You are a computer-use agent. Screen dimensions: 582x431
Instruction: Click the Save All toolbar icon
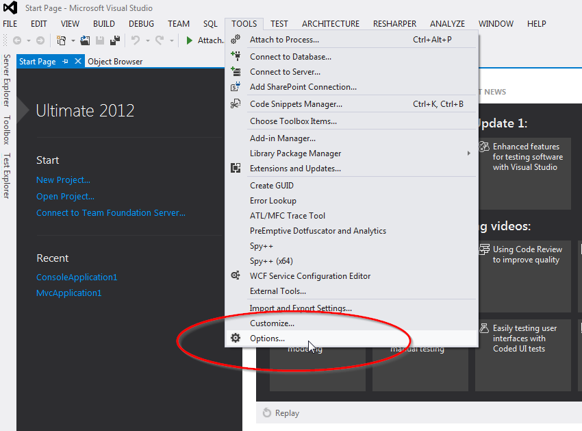(114, 40)
